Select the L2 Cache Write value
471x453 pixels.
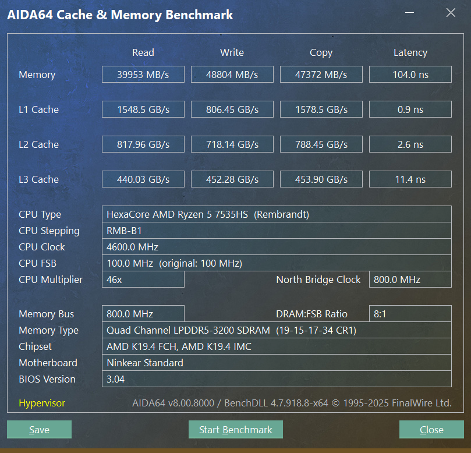click(232, 144)
